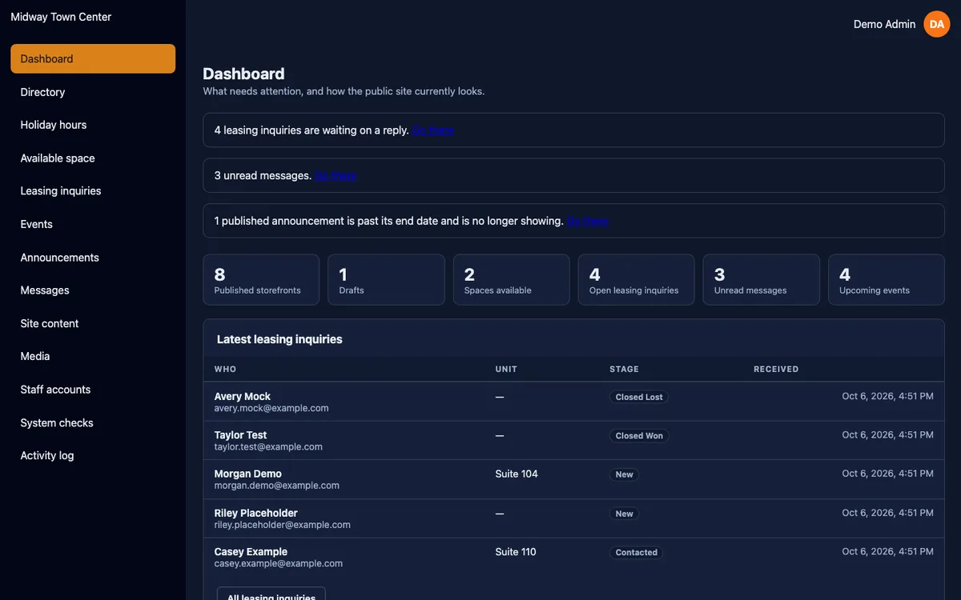The width and height of the screenshot is (961, 600).
Task: Open the 8 Published storefronts card
Action: (261, 280)
